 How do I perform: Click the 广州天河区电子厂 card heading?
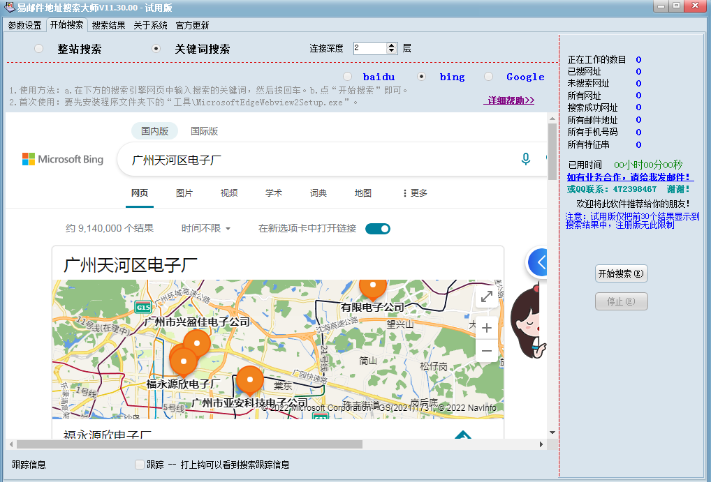(131, 265)
